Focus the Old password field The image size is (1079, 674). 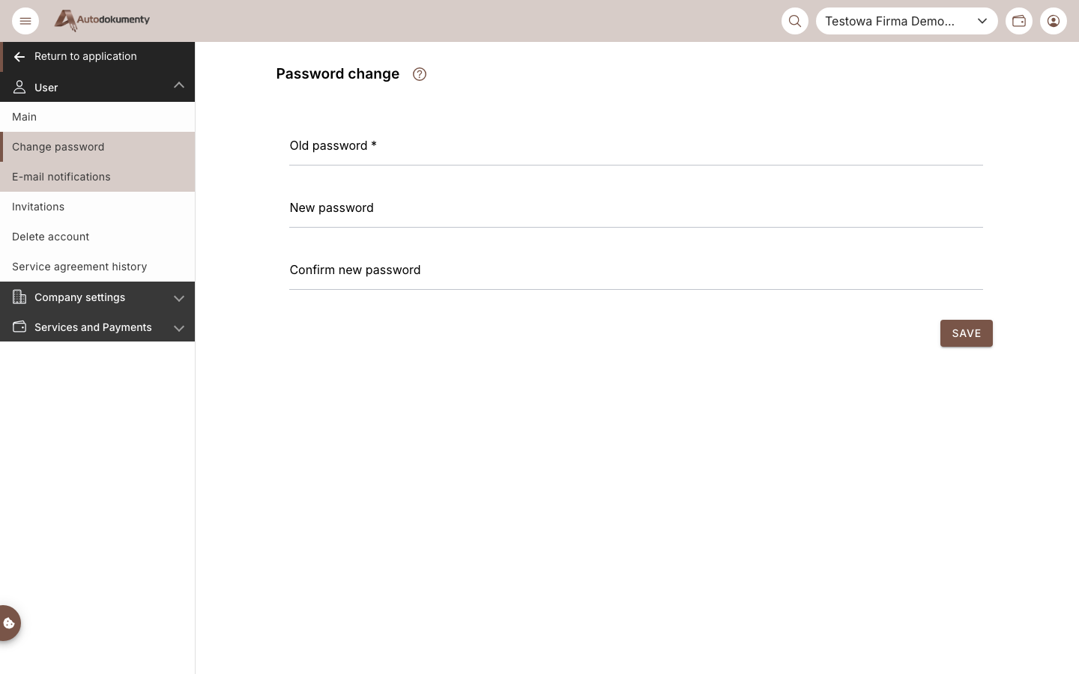(x=636, y=146)
